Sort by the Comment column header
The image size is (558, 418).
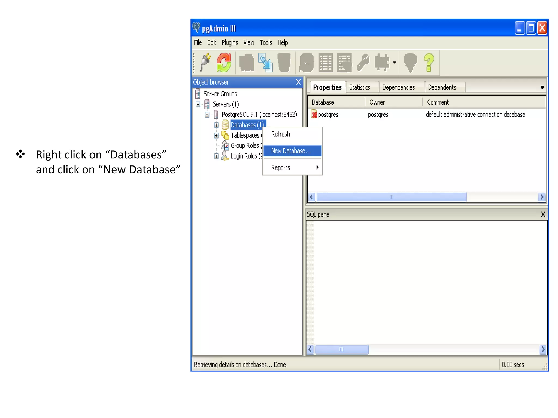[484, 102]
